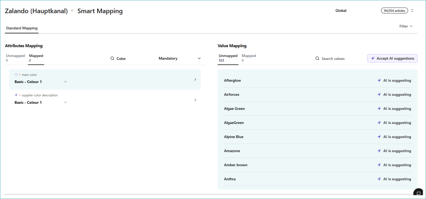Screen dimensions: 426x199
Task: Click the Attributes Mapping heading
Action: pos(24,46)
